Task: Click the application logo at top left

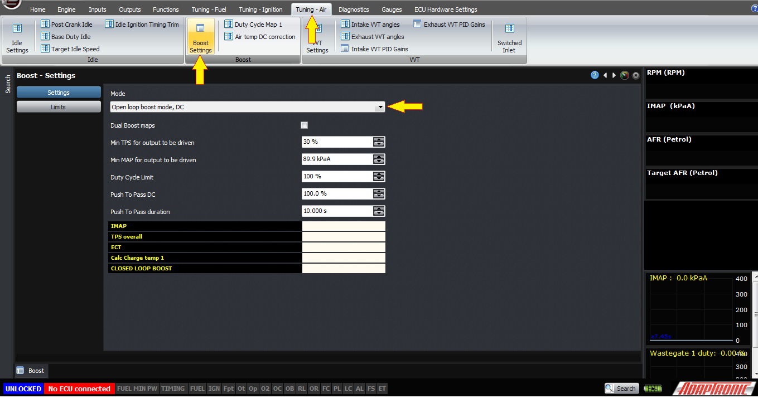Action: pos(11,5)
